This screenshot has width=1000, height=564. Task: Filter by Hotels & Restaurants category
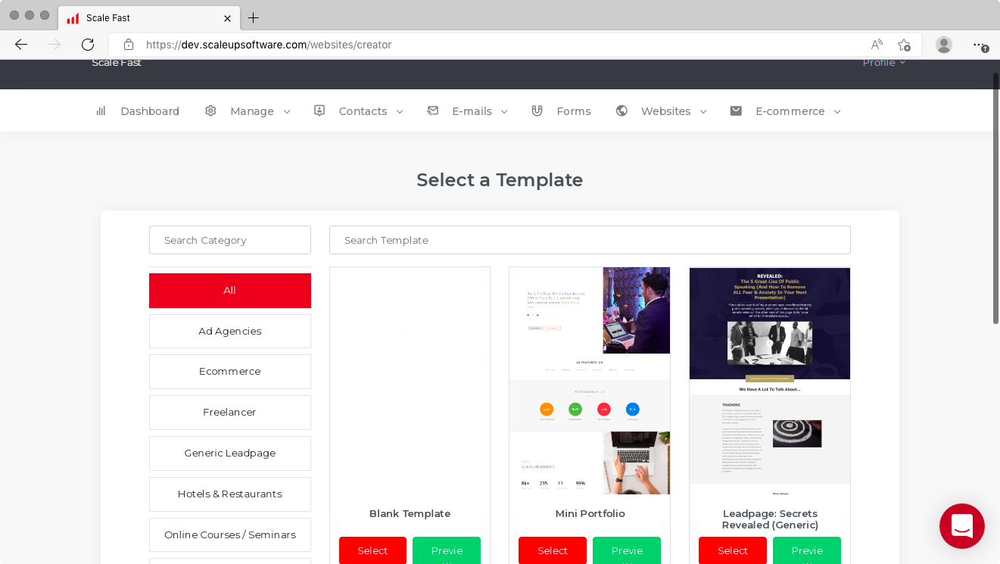pos(230,494)
